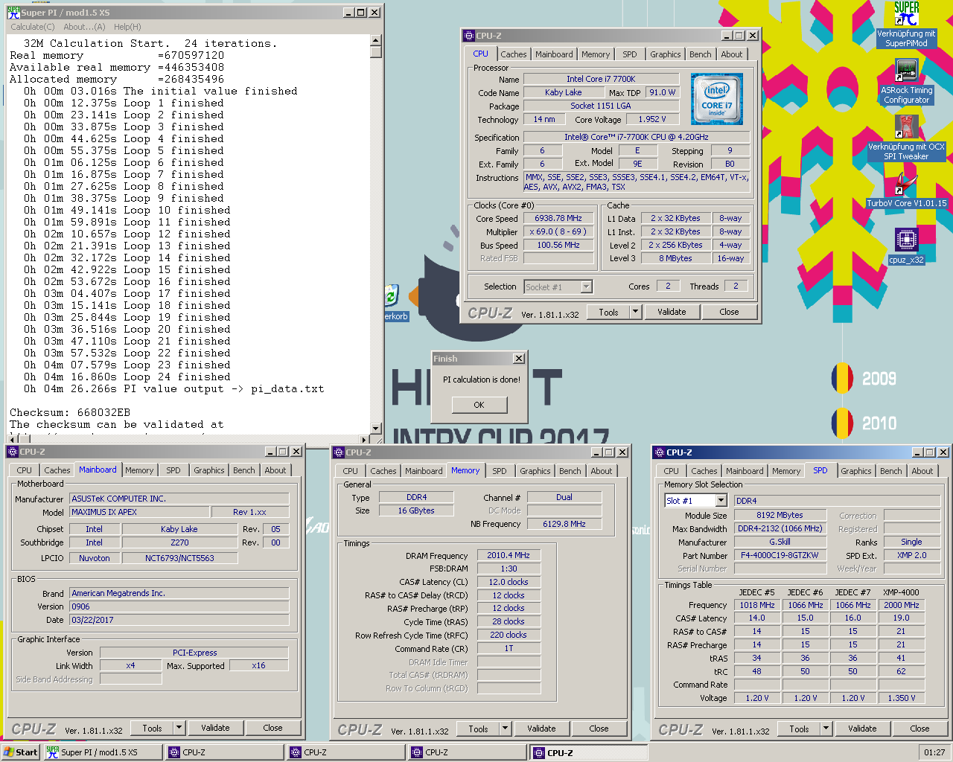Open the Help menu in Super PI
Image resolution: width=953 pixels, height=762 pixels.
pos(127,27)
